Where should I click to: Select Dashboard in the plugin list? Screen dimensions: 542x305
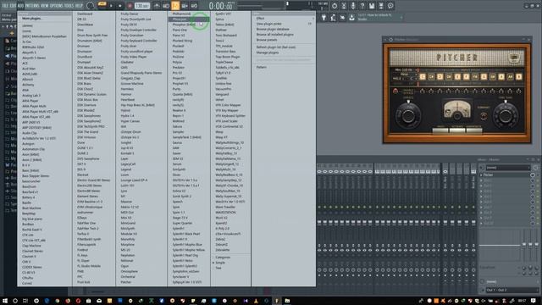[x=85, y=14]
